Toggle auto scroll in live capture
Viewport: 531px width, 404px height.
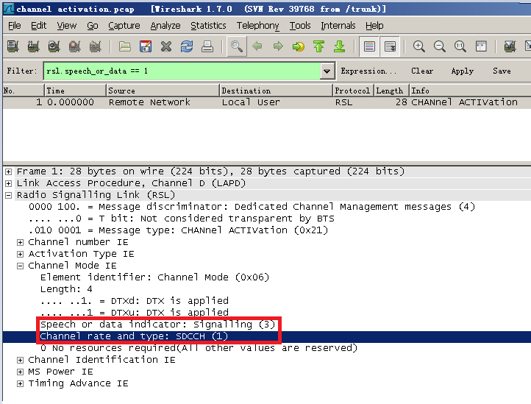coord(390,46)
